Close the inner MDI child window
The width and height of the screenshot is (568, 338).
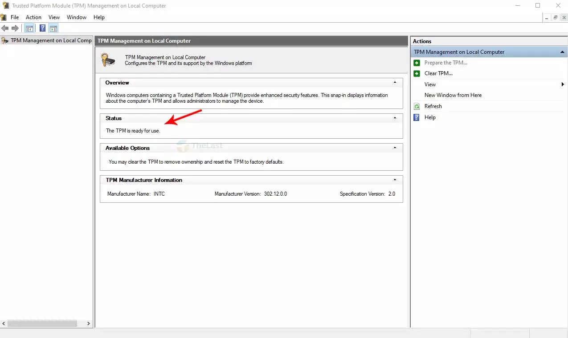tap(564, 17)
